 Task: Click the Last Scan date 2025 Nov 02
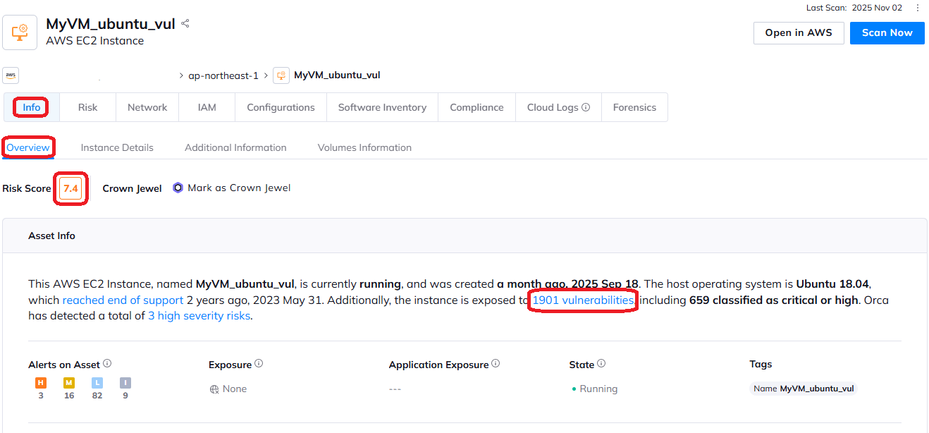tap(877, 8)
